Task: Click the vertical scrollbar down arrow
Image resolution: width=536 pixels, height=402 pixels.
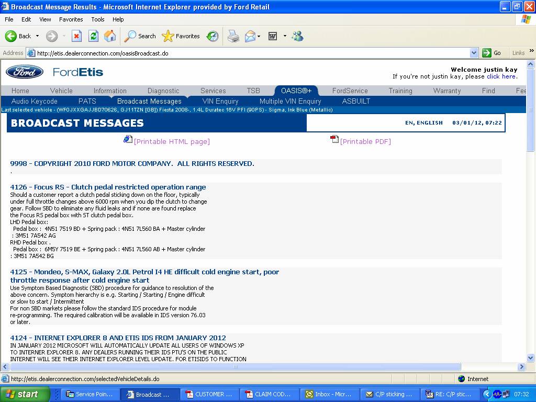Action: pyautogui.click(x=531, y=358)
